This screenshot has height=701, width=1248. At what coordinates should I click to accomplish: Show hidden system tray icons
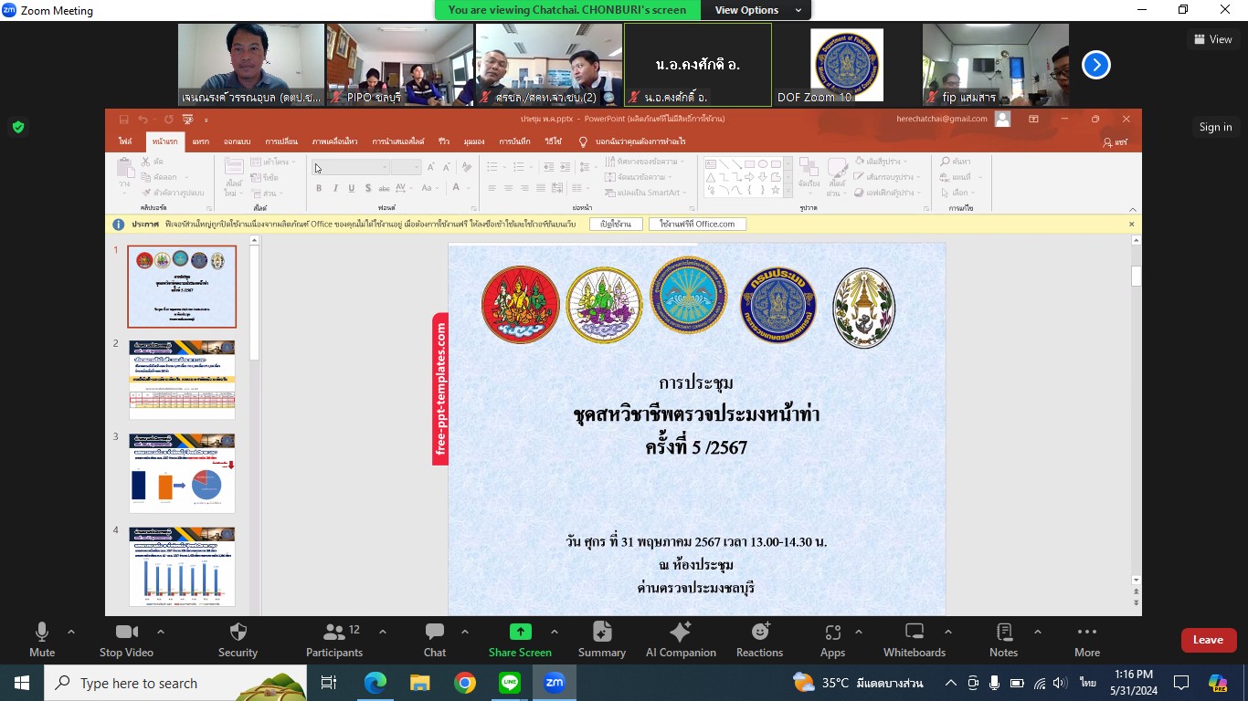pyautogui.click(x=950, y=683)
